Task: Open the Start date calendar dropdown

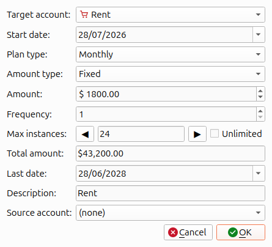Action: [x=259, y=34]
